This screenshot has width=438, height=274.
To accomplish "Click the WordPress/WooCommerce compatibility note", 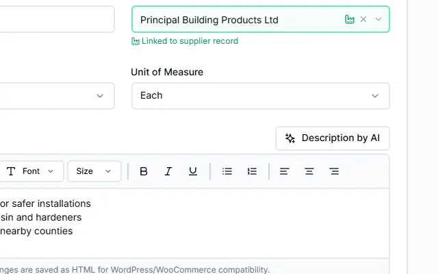I will click(x=135, y=269).
